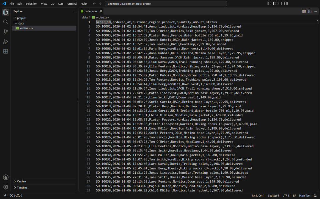The width and height of the screenshot is (320, 199).
Task: Change language mode Plain Text
Action: 305,196
